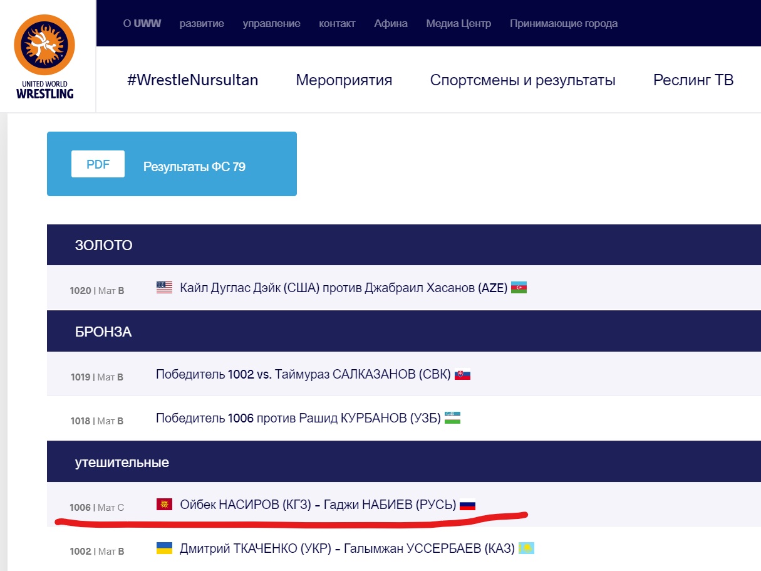
Task: Open gold match 1020 row
Action: coord(343,288)
